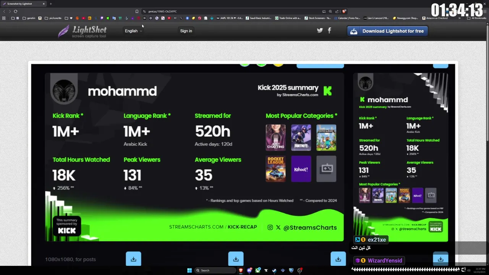This screenshot has width=489, height=275.
Task: Open the Lightshot Facebook icon
Action: click(329, 31)
